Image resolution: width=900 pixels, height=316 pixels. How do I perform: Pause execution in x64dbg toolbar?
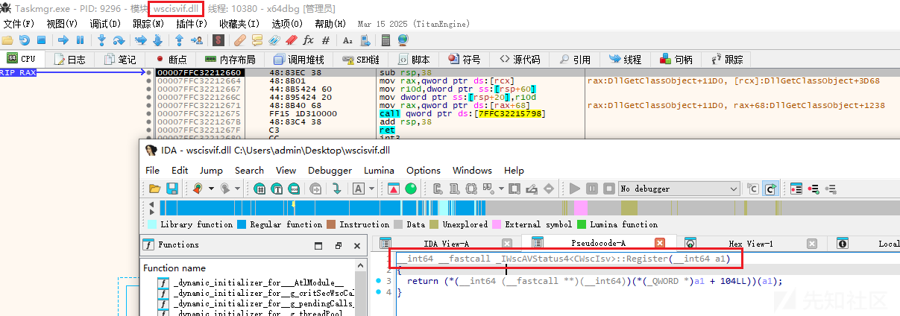point(80,40)
